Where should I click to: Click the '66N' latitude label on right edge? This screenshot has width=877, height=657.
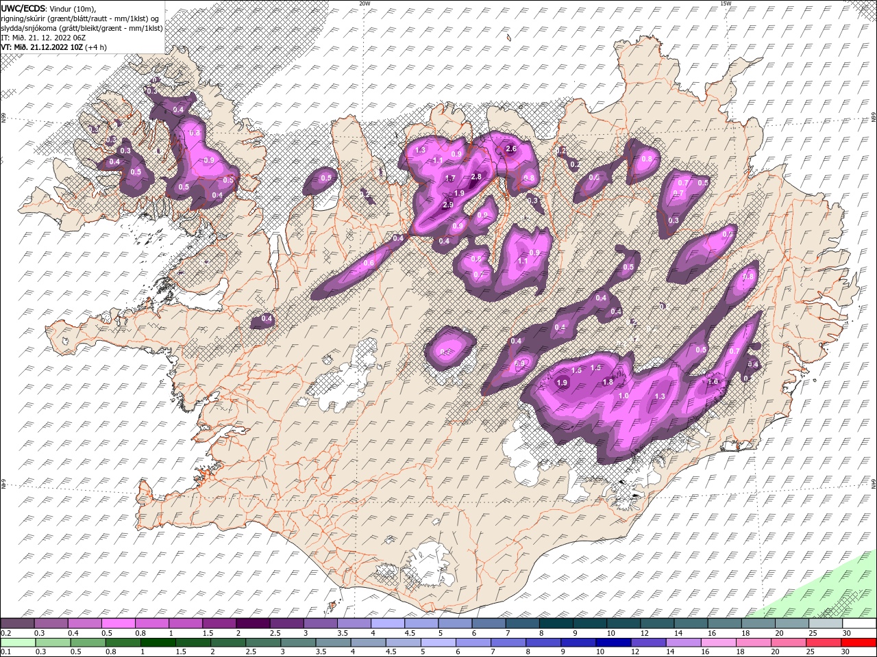click(874, 118)
